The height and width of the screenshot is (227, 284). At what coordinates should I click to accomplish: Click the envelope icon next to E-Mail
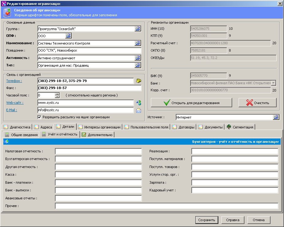[x=138, y=110]
